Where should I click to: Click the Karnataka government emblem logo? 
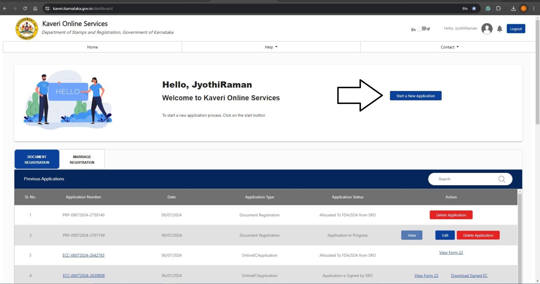pos(26,29)
